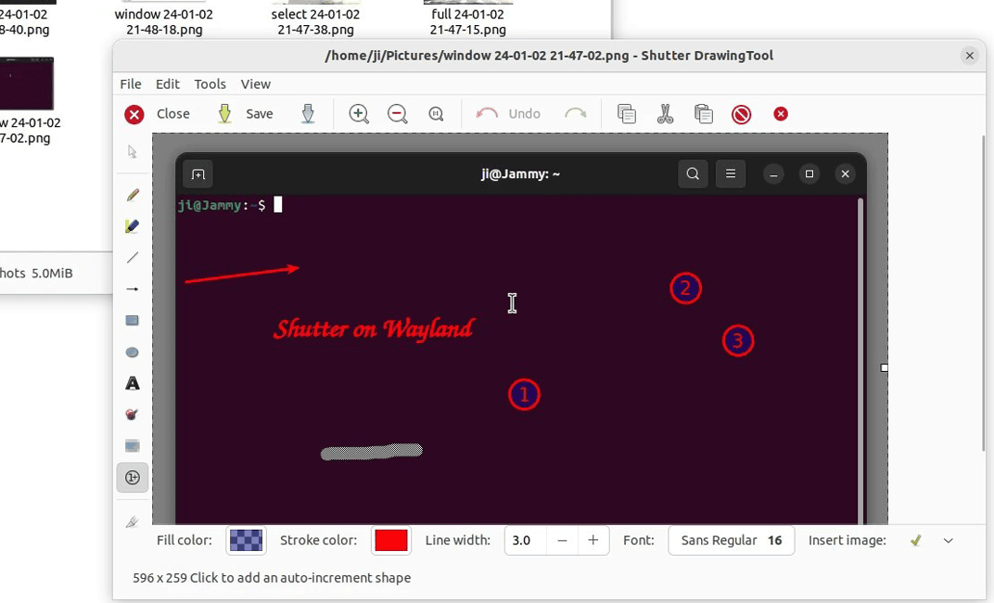Zoom out with the magnifier minus icon
994x603 pixels.
point(398,114)
